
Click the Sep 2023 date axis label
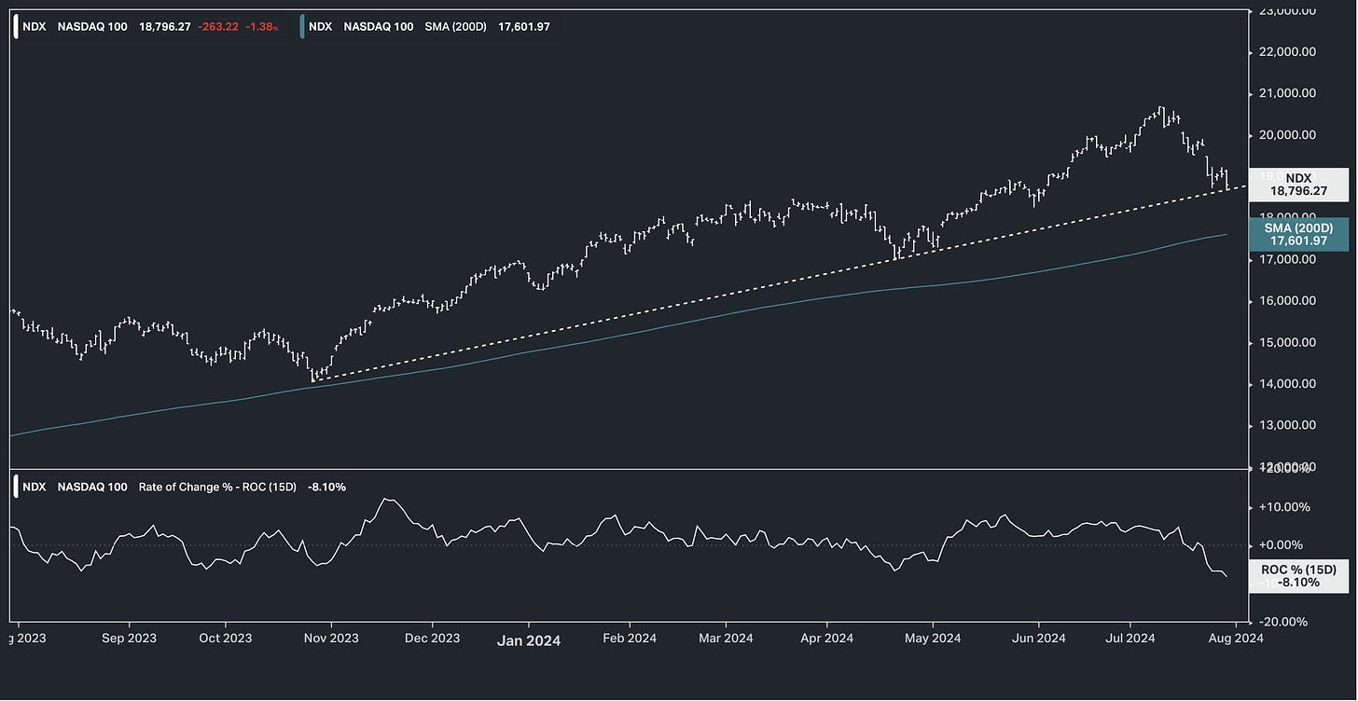tap(129, 639)
